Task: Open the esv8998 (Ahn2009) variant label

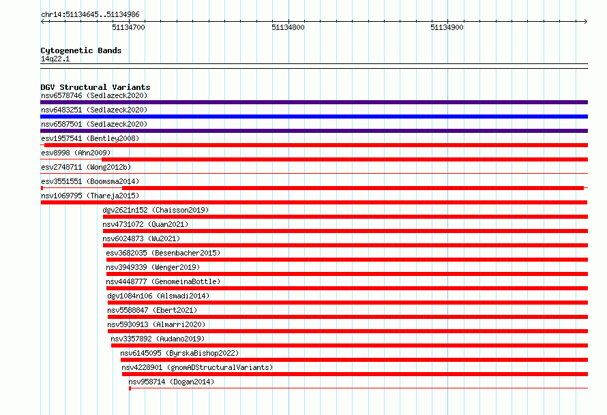Action: [76, 153]
